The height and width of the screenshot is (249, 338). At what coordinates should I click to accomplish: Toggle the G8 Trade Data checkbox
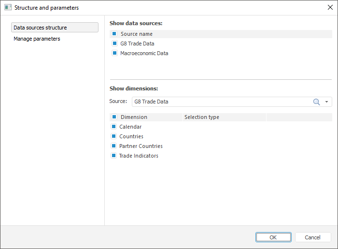tap(115, 44)
